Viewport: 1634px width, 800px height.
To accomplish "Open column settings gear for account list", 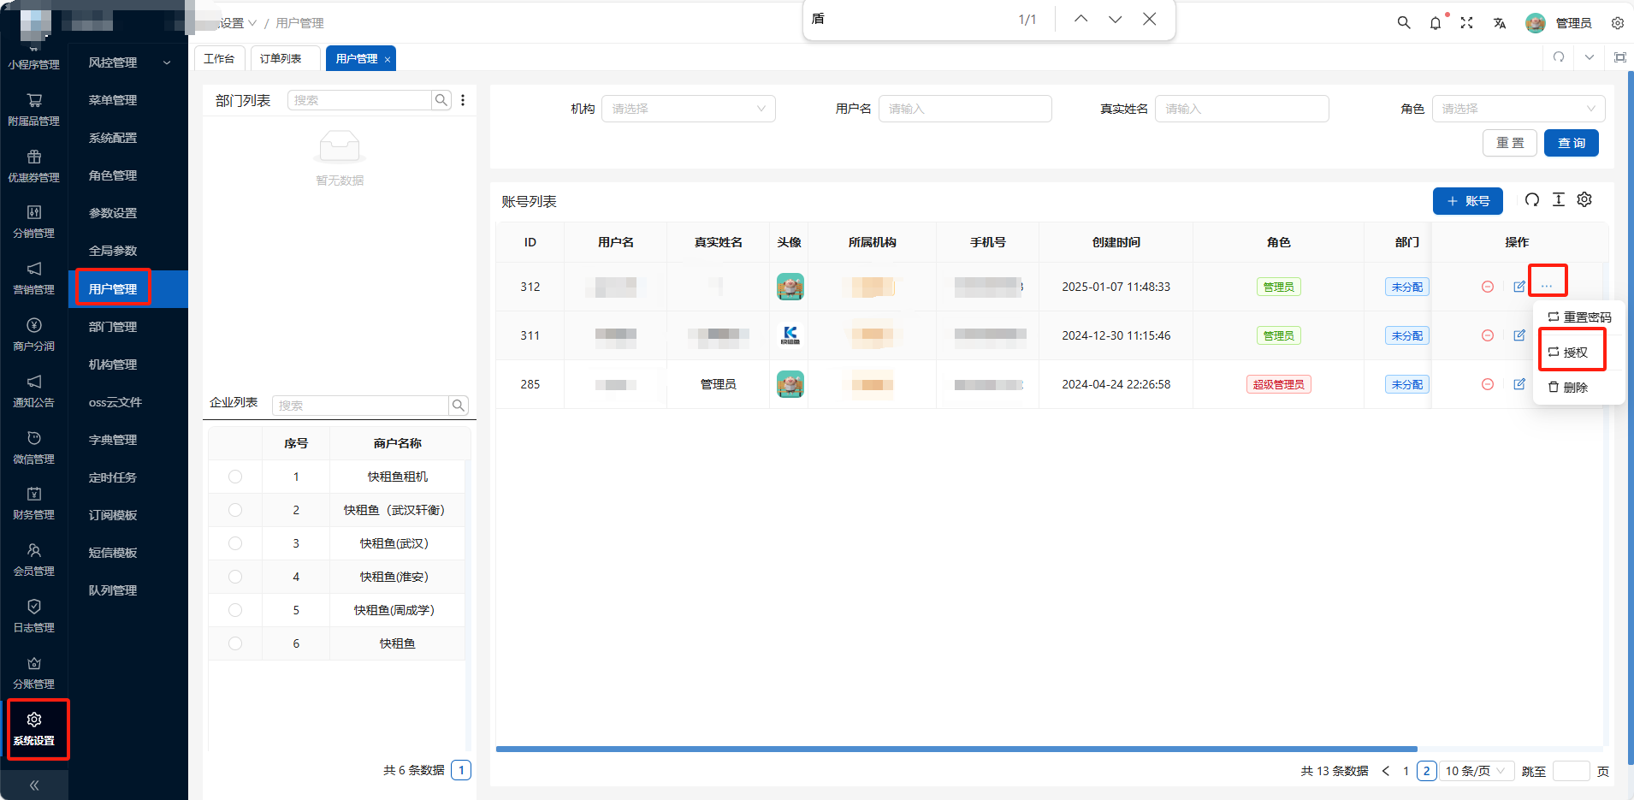I will [x=1584, y=199].
